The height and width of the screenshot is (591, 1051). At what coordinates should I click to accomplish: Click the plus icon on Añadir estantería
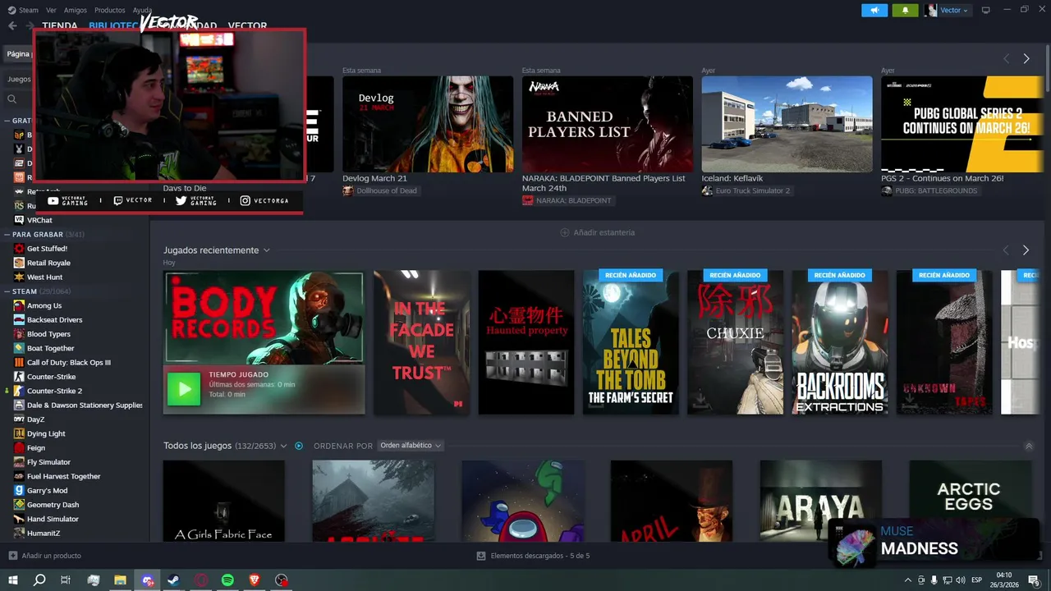tap(564, 232)
